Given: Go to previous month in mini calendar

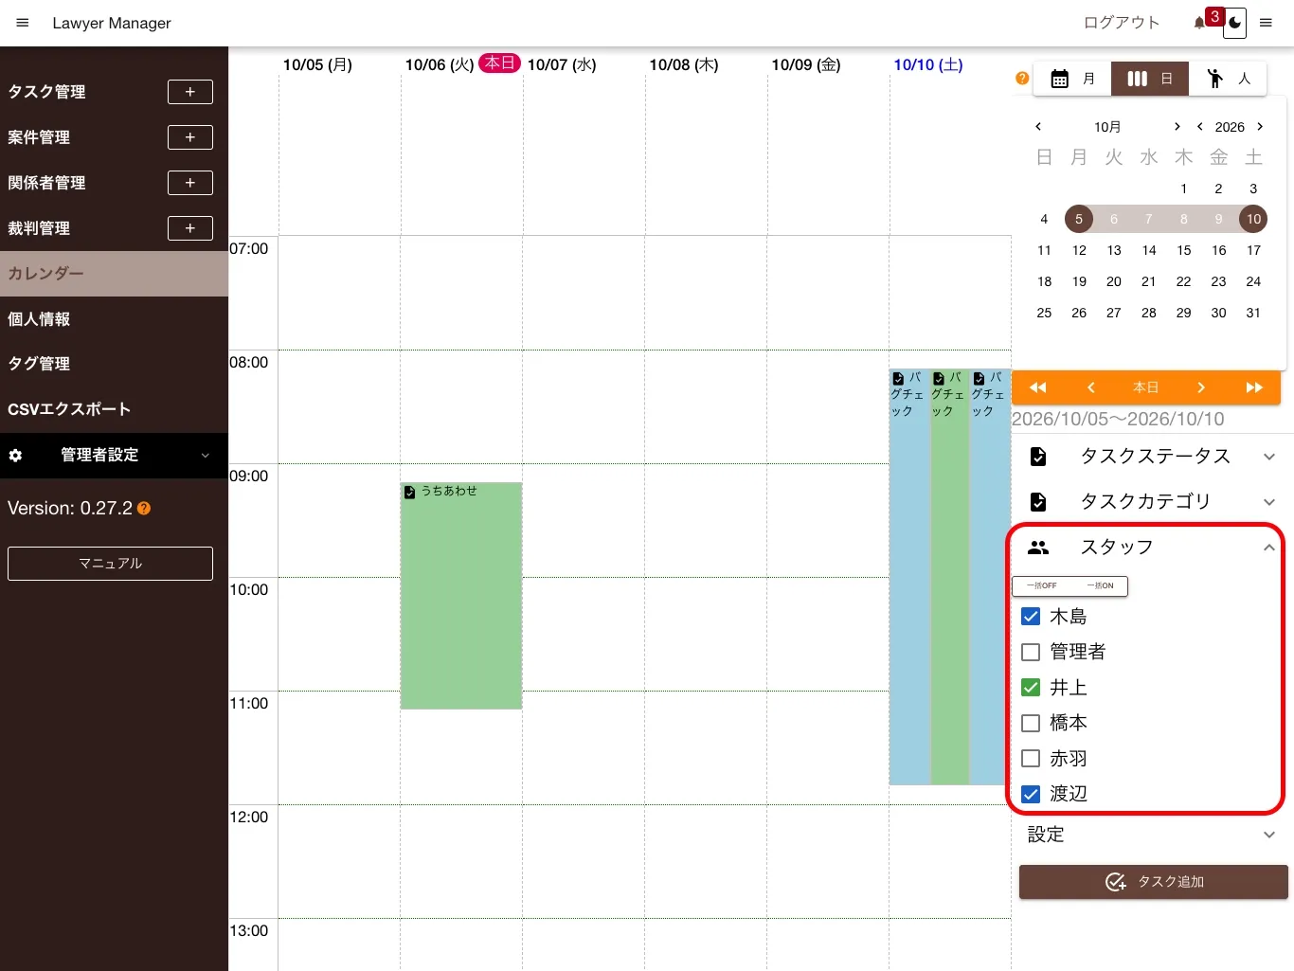Looking at the screenshot, I should [1038, 126].
